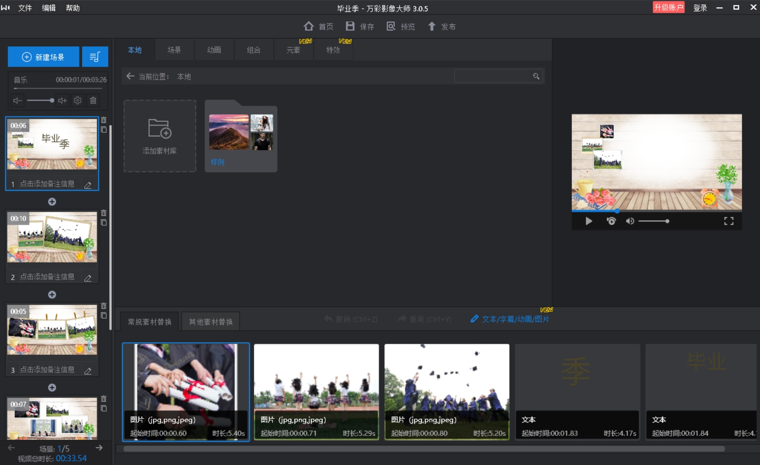Add scene after scene 1 plus icon
Image resolution: width=760 pixels, height=465 pixels.
point(52,202)
